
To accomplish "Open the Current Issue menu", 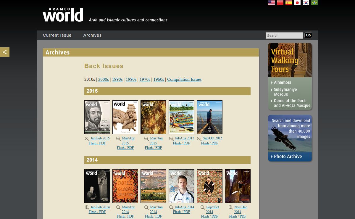I will [x=57, y=35].
